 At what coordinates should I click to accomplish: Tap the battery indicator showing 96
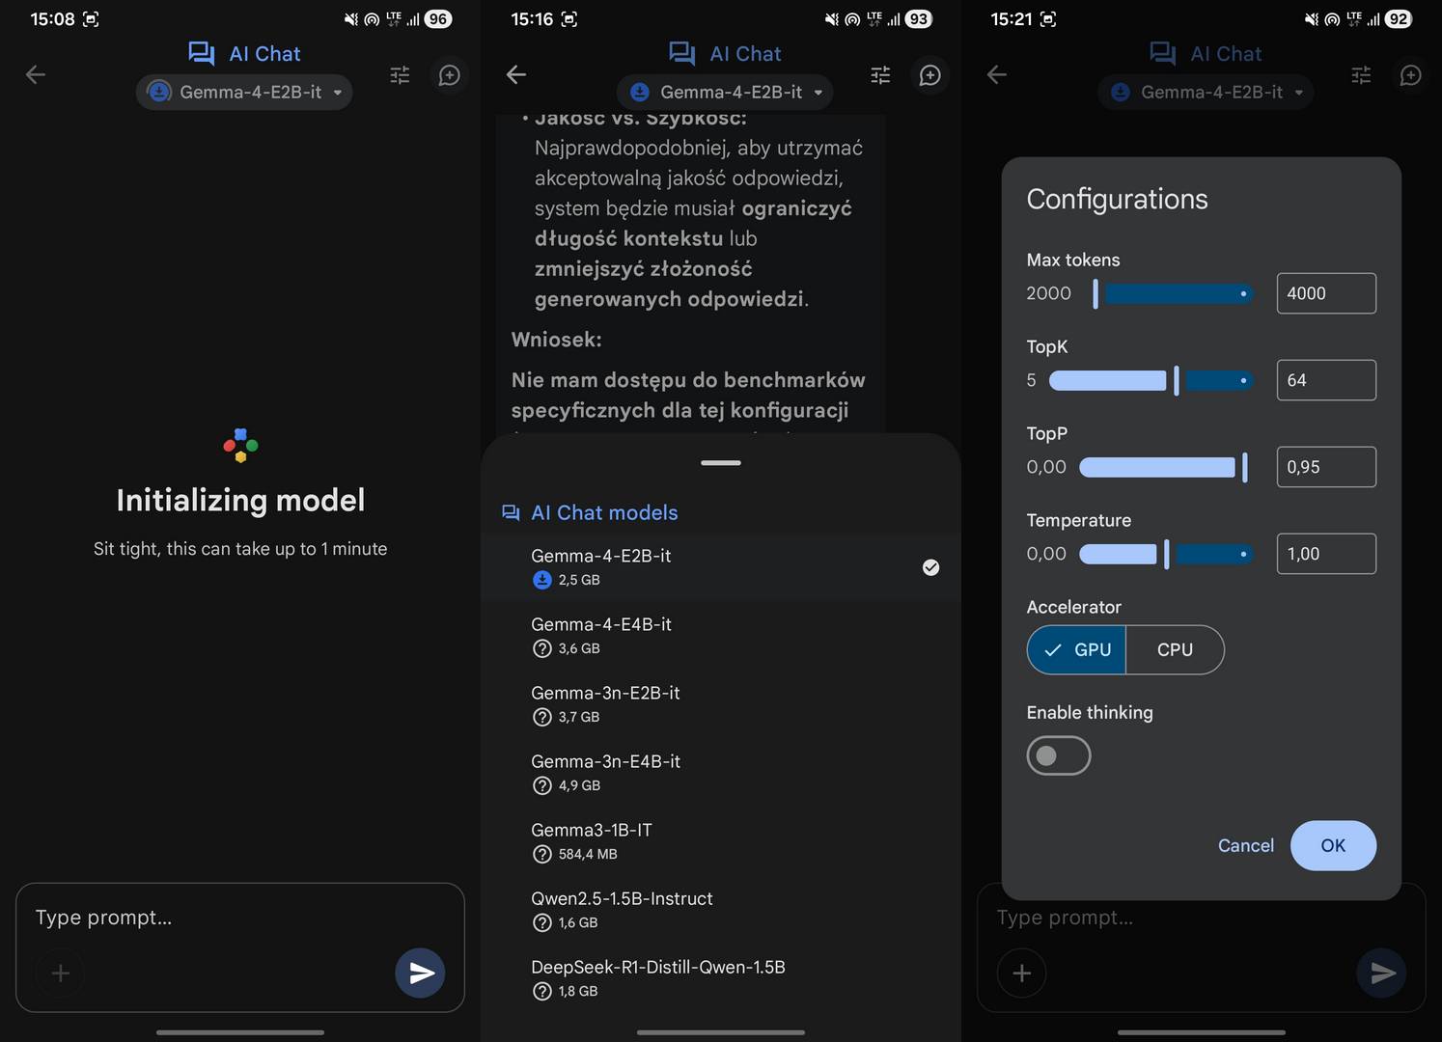coord(438,18)
